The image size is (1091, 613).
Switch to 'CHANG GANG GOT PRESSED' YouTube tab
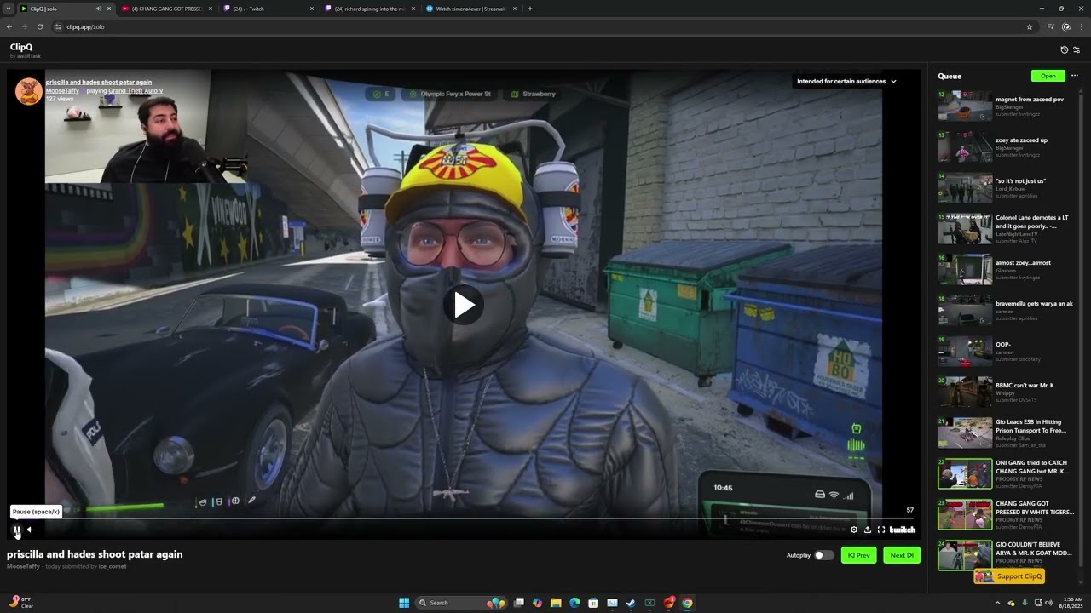coord(167,9)
